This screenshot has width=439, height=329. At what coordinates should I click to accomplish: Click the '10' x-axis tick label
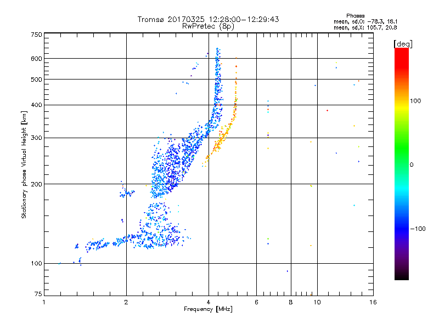click(317, 302)
